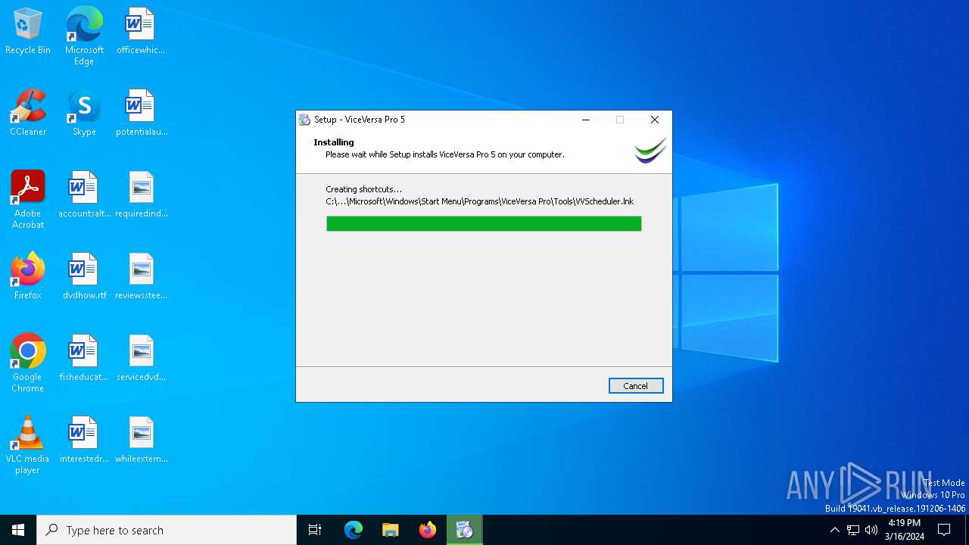969x545 pixels.
Task: Open the network status tray icon
Action: pyautogui.click(x=853, y=530)
